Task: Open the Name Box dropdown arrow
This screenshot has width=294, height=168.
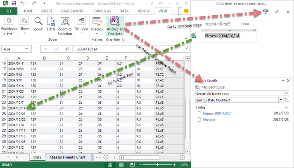Action: pos(27,49)
